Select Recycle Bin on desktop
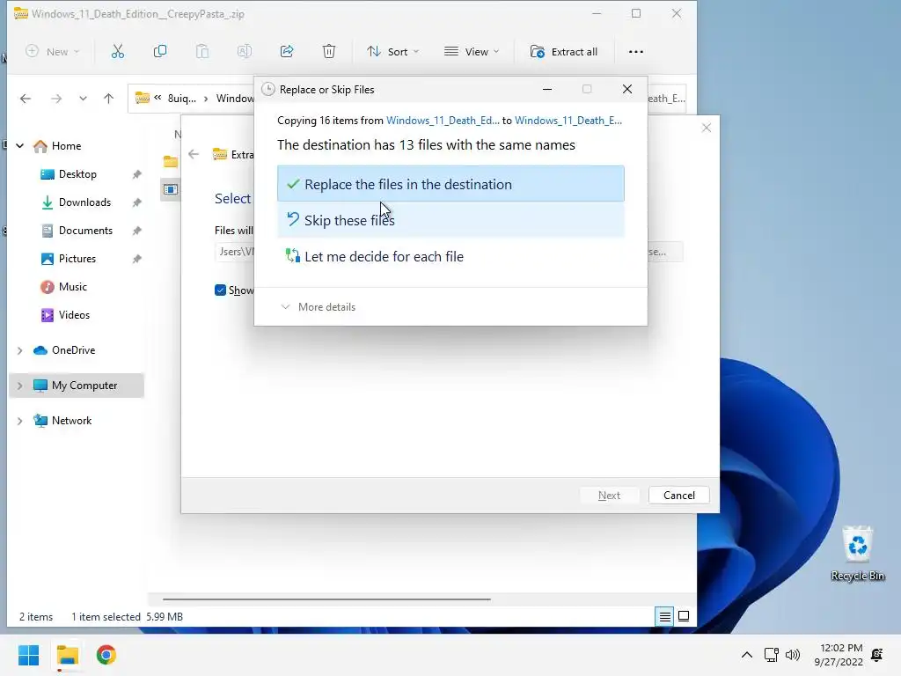The image size is (901, 676). point(857,553)
